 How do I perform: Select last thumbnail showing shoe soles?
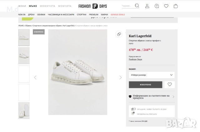tap(24, 110)
